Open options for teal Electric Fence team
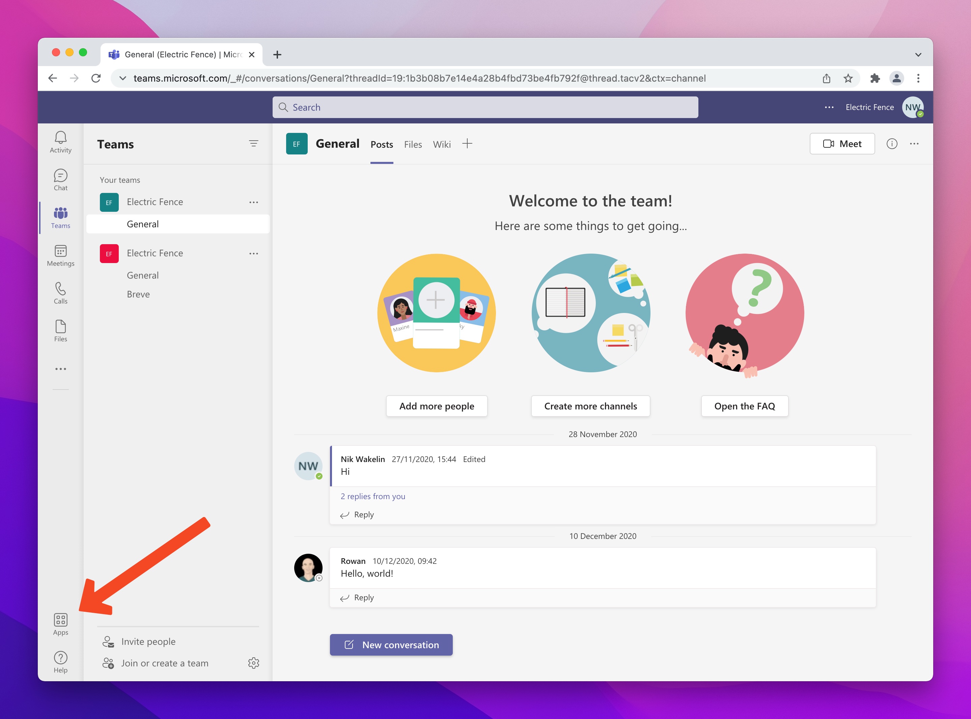Viewport: 971px width, 719px height. [253, 202]
